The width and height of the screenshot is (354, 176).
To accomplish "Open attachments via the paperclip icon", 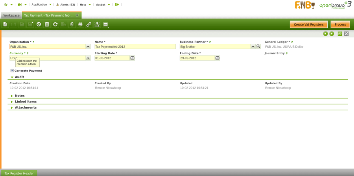I will [72, 24].
